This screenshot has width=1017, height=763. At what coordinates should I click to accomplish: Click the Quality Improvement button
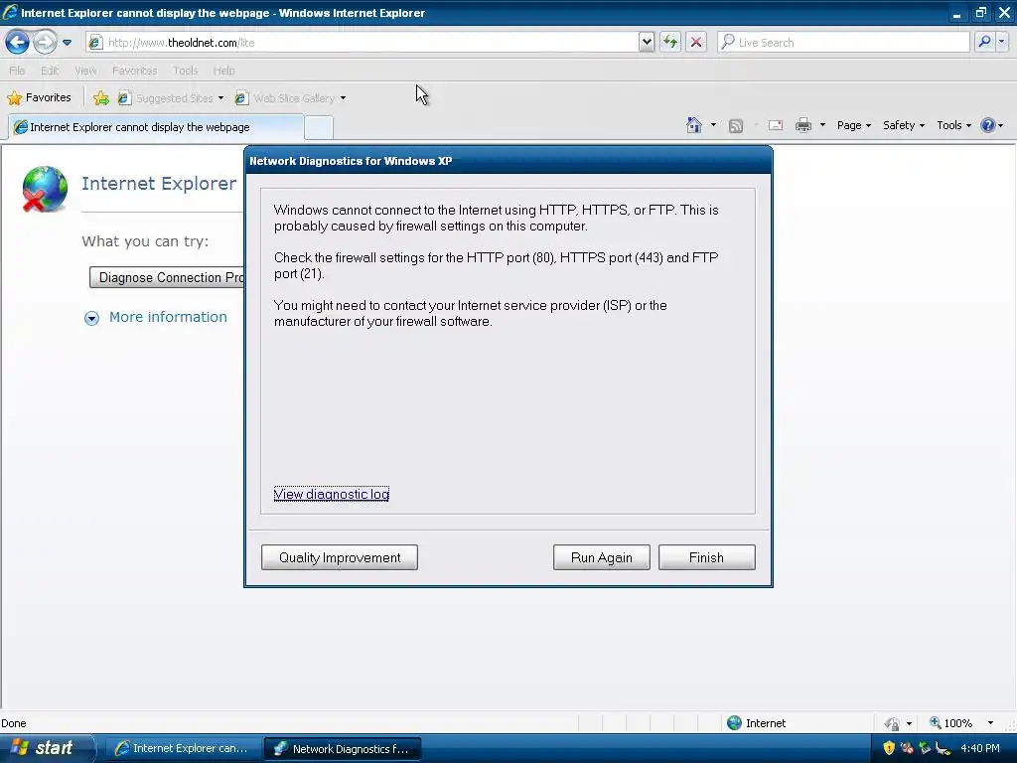340,557
